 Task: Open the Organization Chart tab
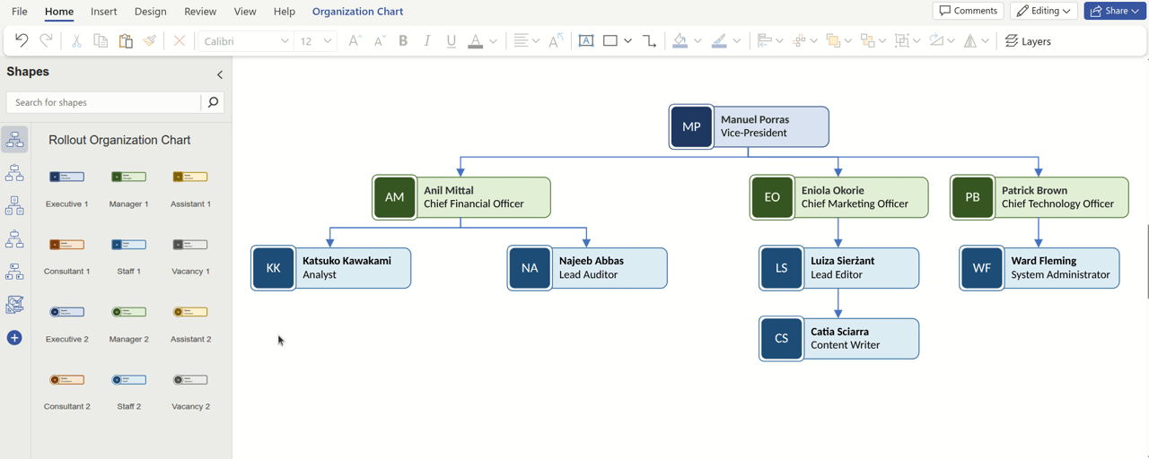tap(357, 12)
